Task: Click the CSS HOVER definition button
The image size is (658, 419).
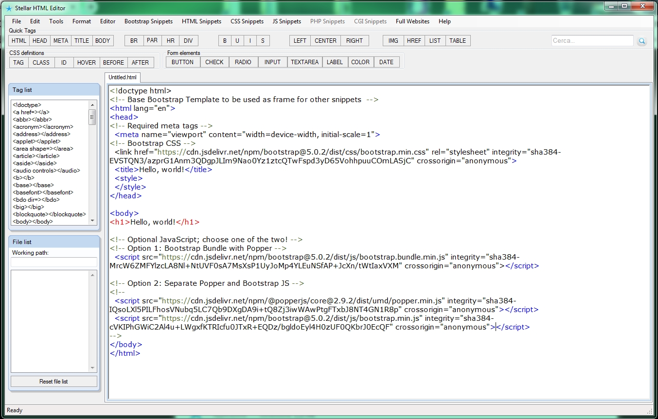Action: 87,62
